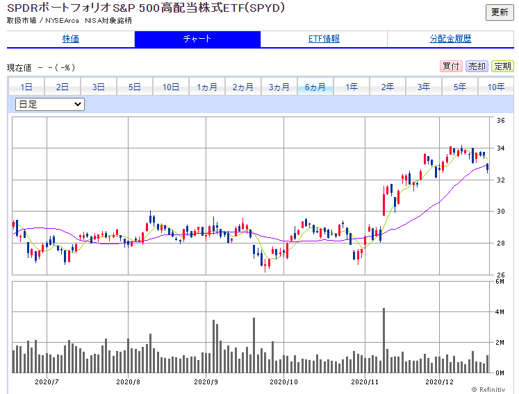Image resolution: width=519 pixels, height=394 pixels.
Task: Select the 1年 chart period
Action: 352,87
